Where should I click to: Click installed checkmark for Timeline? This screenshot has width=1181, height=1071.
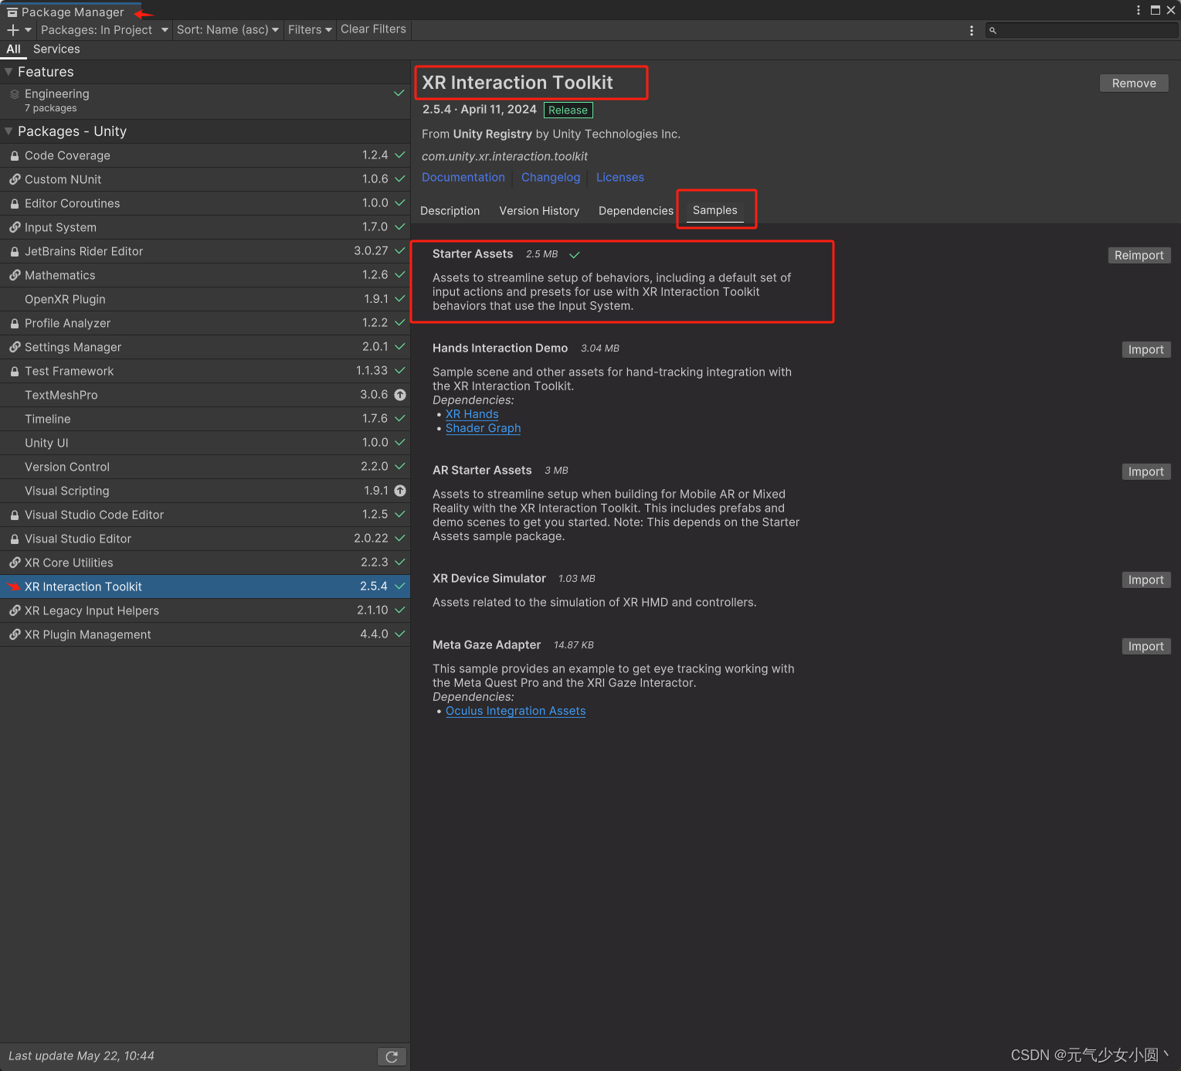tap(400, 418)
